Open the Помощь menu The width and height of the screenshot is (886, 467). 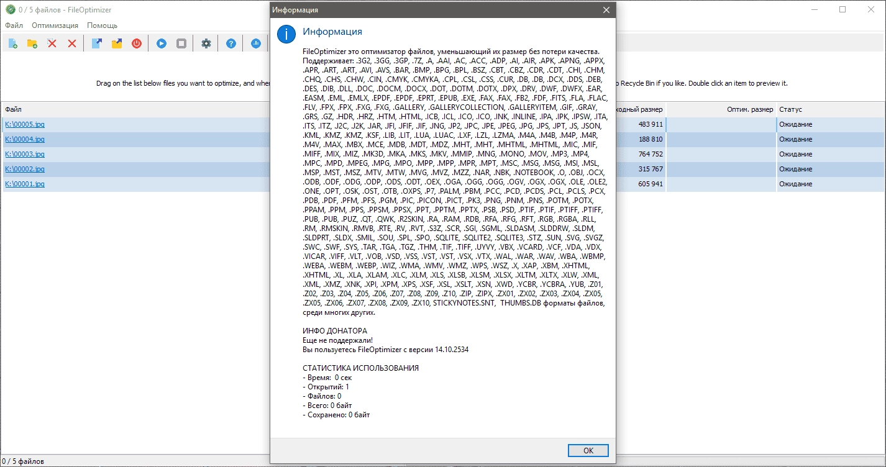(x=102, y=25)
